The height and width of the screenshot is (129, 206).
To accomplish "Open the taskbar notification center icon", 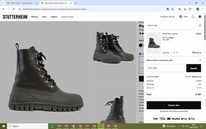I will click(201, 126).
